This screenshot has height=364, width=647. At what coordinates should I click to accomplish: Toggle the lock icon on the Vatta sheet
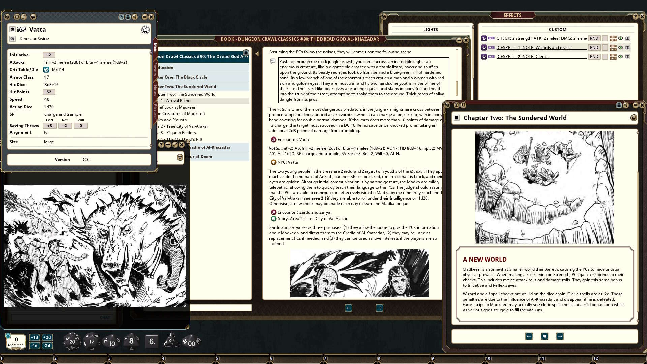click(x=128, y=17)
